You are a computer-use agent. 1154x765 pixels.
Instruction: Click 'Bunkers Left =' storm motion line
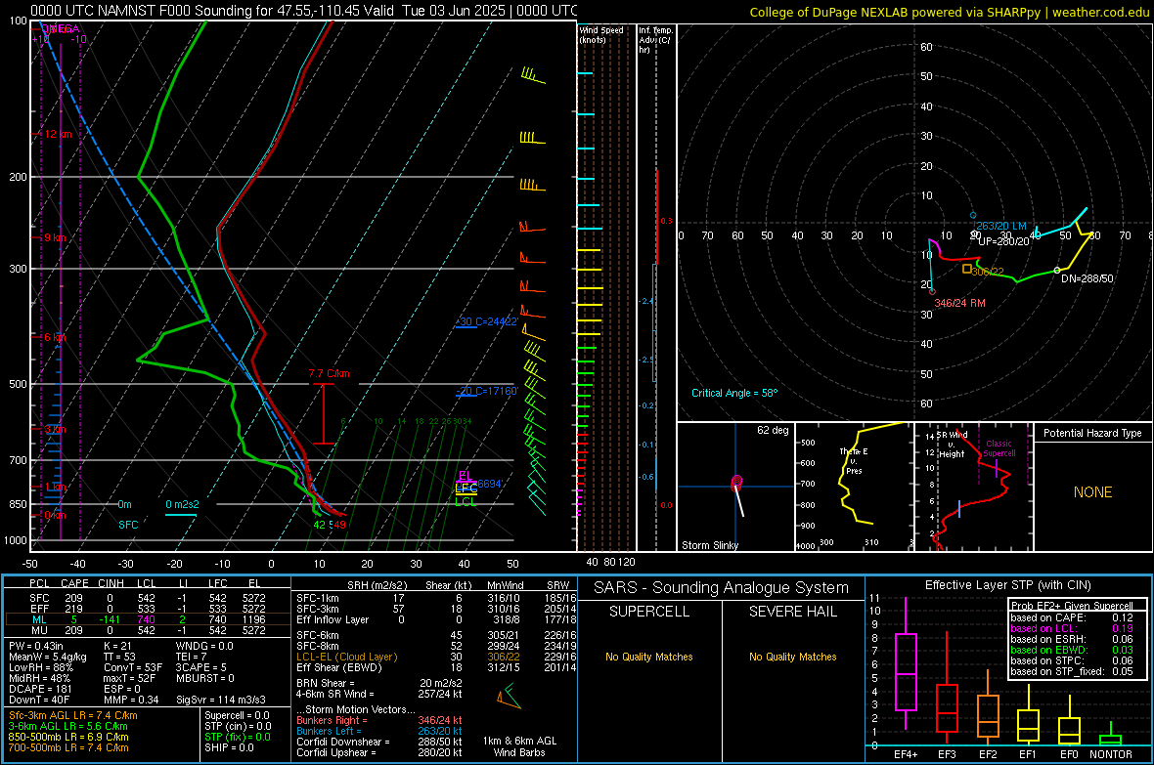tap(379, 731)
